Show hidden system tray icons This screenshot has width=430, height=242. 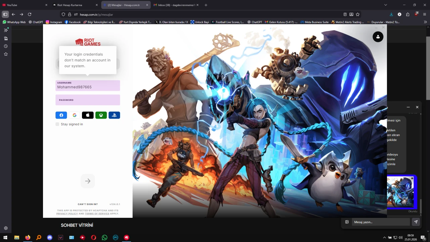384,238
